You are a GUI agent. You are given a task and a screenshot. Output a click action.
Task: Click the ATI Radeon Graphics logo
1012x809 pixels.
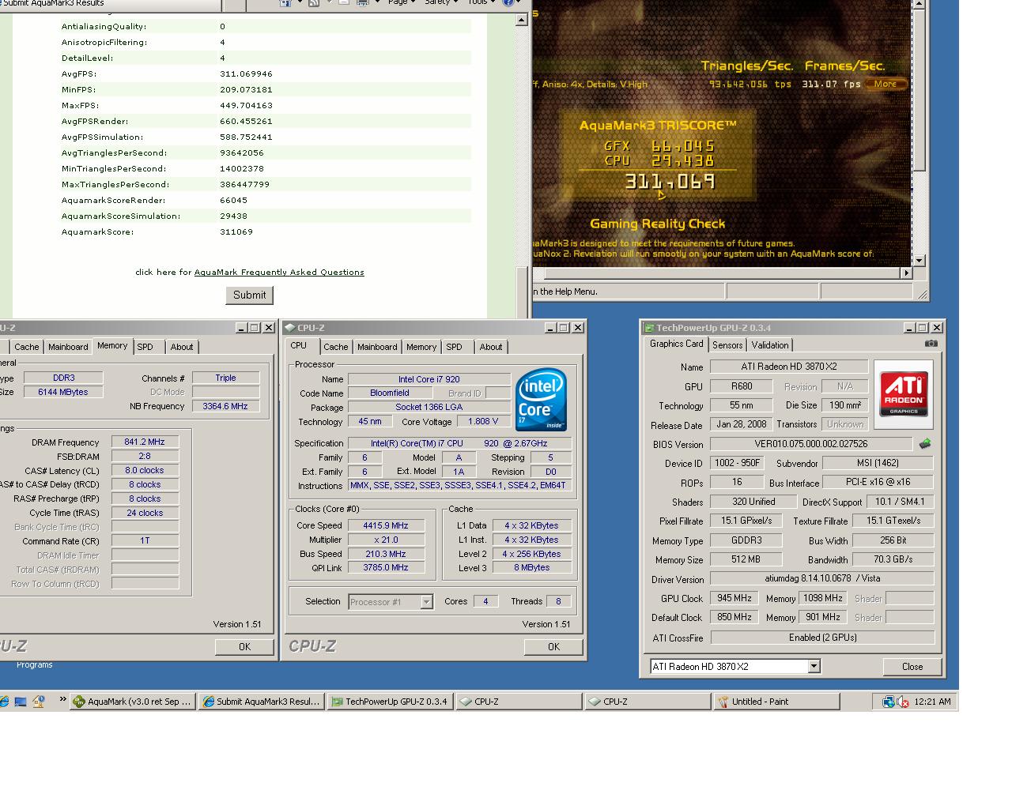(904, 394)
